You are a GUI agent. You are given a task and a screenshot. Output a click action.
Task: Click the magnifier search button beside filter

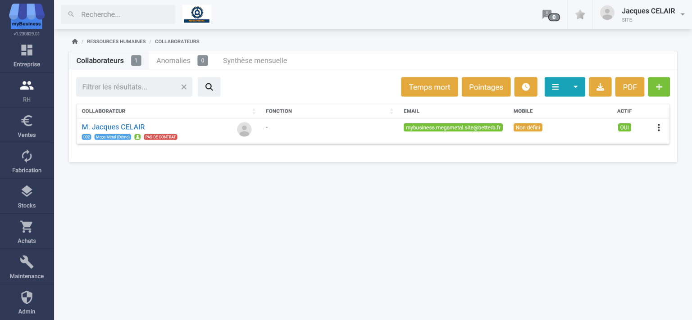point(209,87)
